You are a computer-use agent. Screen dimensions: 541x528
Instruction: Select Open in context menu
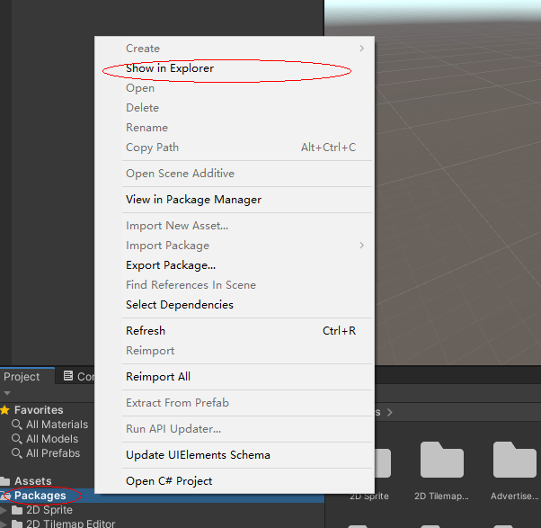tap(235, 88)
